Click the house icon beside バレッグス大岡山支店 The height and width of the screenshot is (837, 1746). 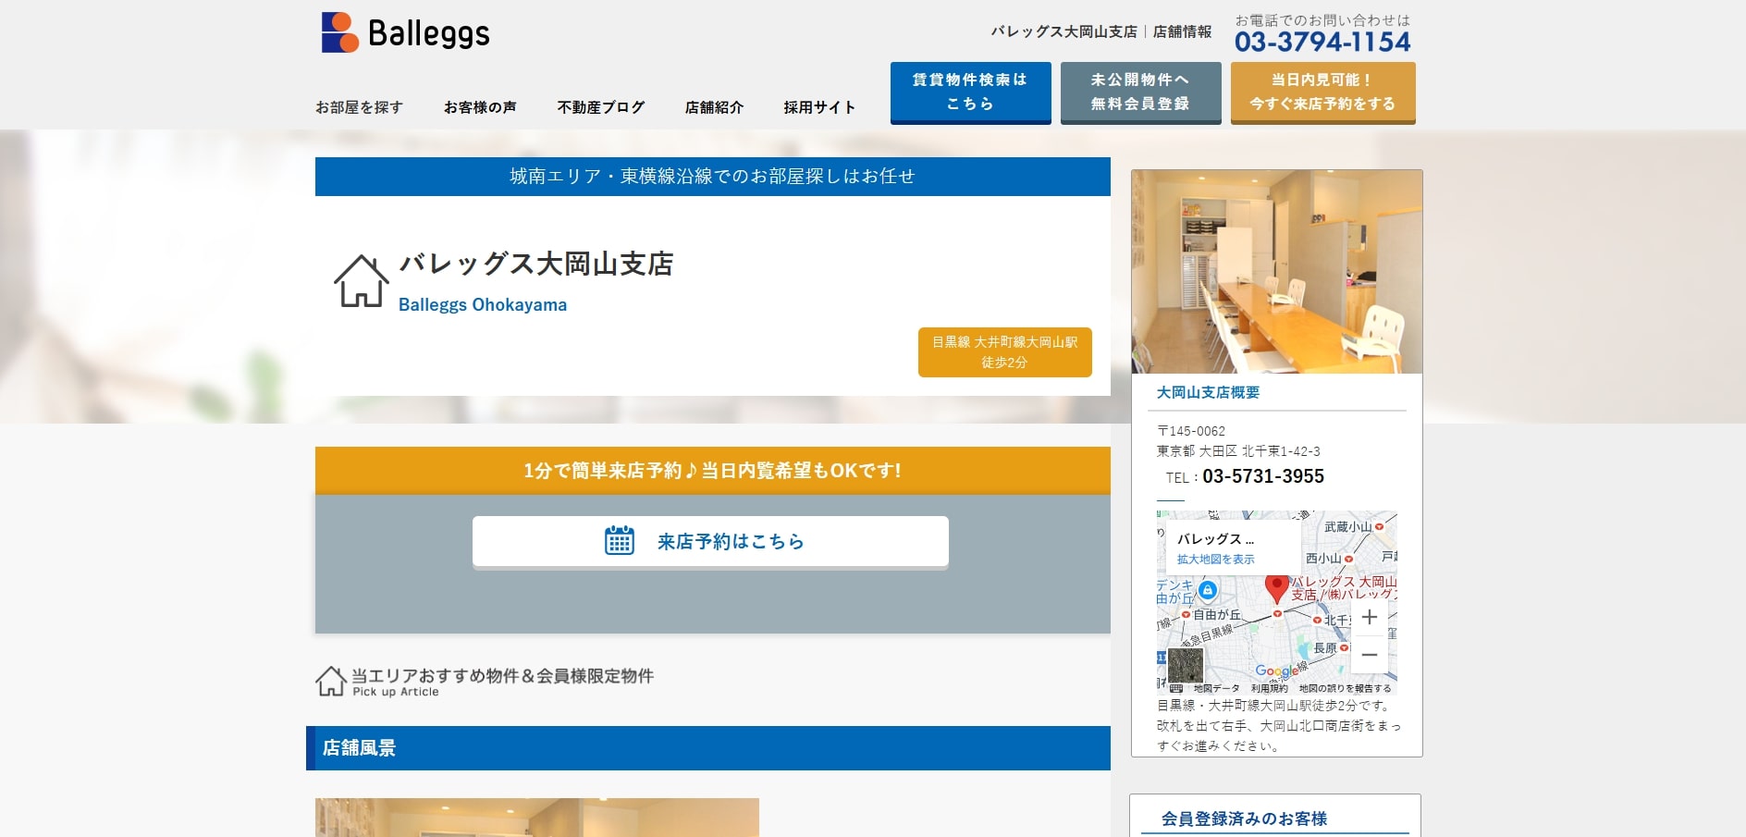point(360,279)
